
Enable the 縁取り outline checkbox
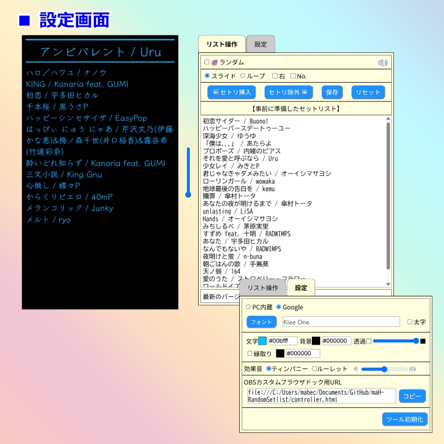(250, 353)
